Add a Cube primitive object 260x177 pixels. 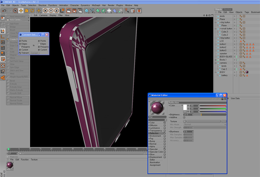87,11
